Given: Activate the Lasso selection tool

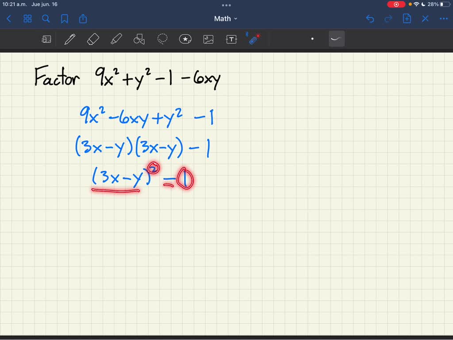Looking at the screenshot, I should click(x=162, y=39).
